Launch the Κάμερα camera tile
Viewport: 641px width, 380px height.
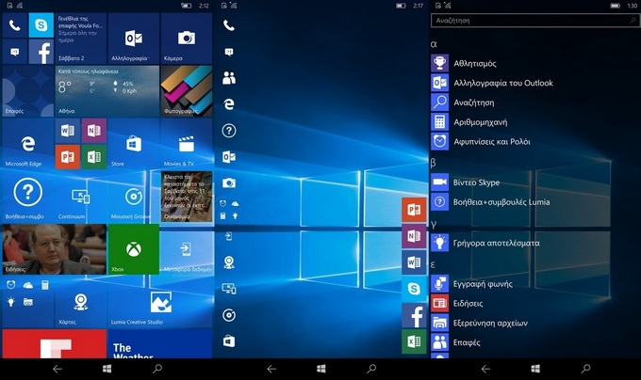click(x=187, y=39)
